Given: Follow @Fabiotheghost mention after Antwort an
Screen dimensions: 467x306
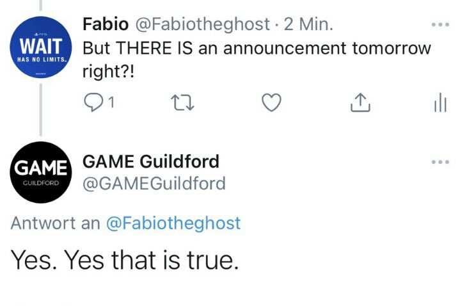Looking at the screenshot, I should 173,223.
